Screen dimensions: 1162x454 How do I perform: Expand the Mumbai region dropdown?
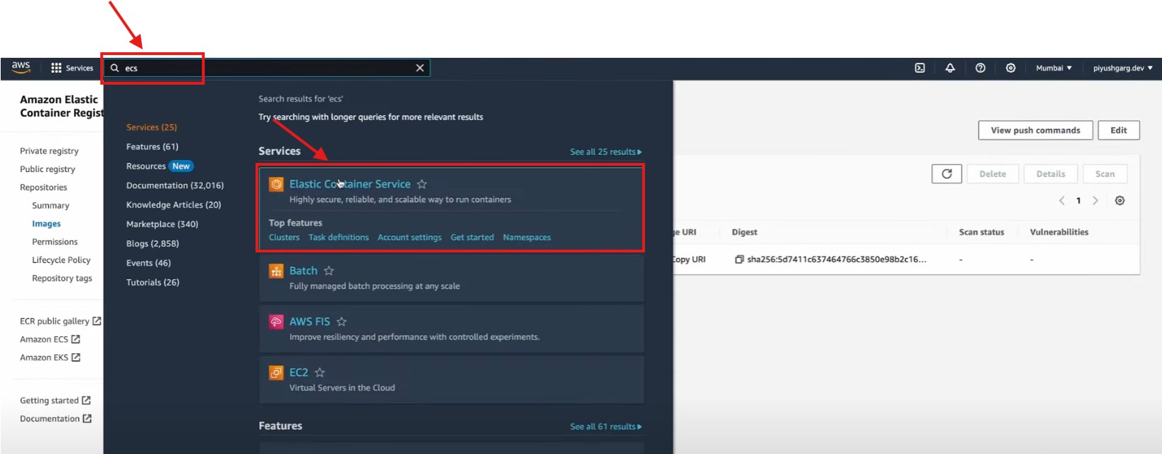point(1053,68)
